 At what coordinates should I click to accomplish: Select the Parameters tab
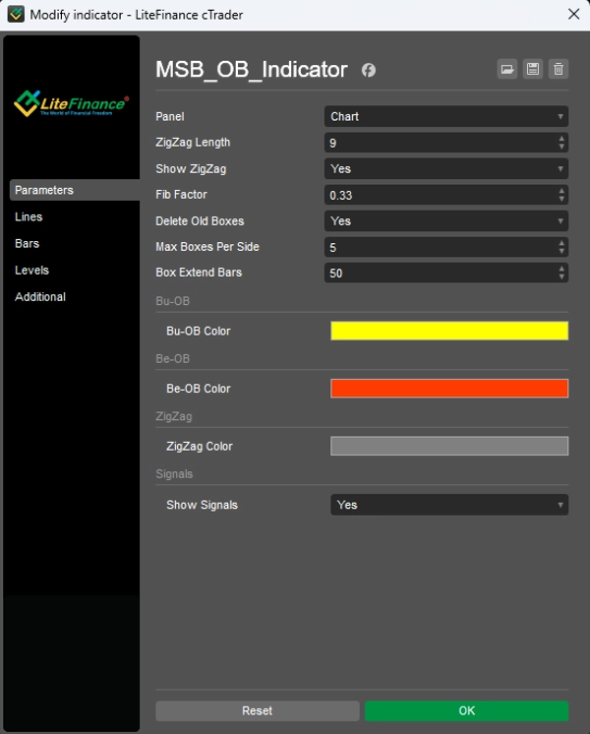click(x=75, y=190)
